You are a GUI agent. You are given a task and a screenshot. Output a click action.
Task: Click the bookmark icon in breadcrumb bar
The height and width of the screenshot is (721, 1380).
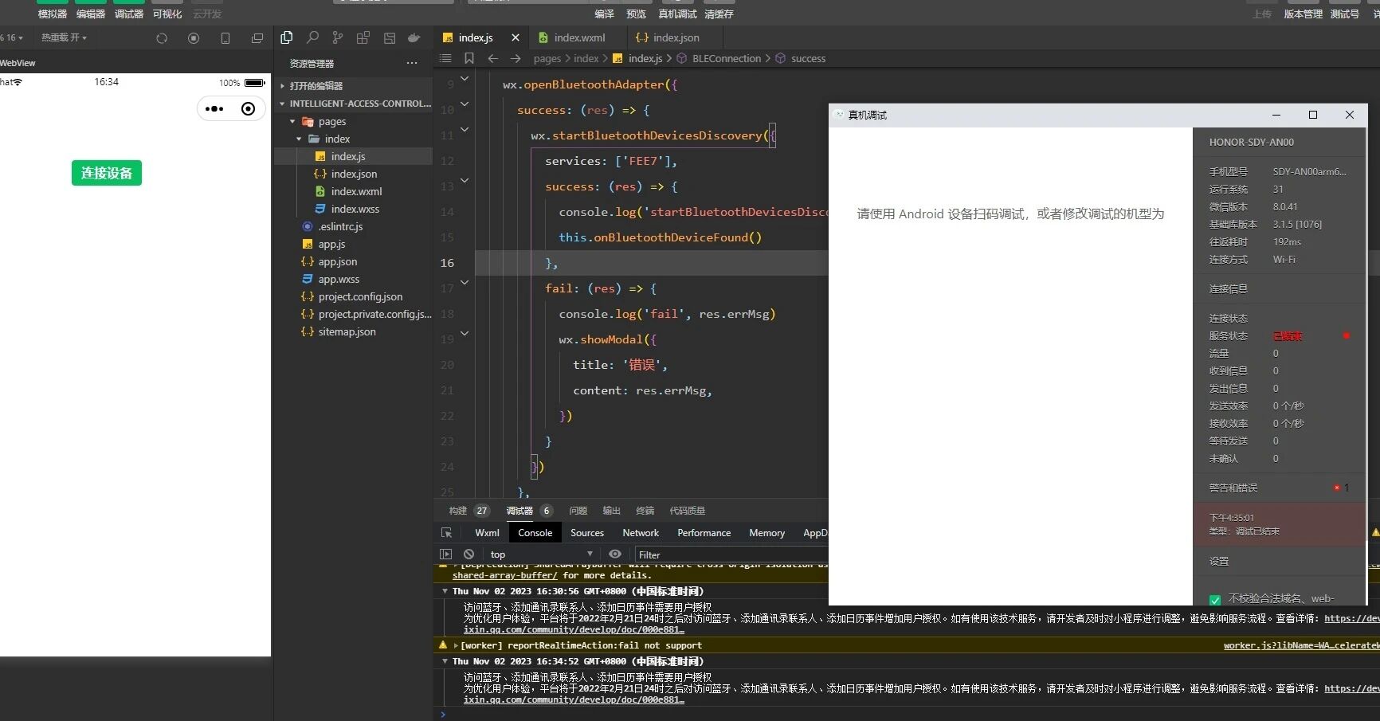tap(469, 58)
